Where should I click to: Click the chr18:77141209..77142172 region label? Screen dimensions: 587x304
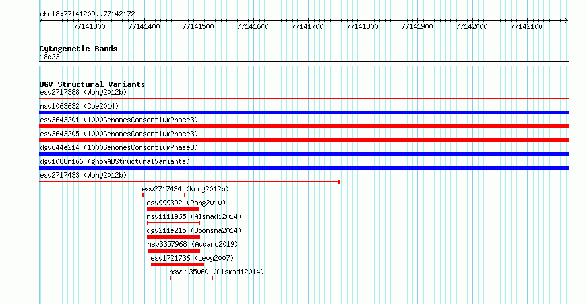coord(87,14)
